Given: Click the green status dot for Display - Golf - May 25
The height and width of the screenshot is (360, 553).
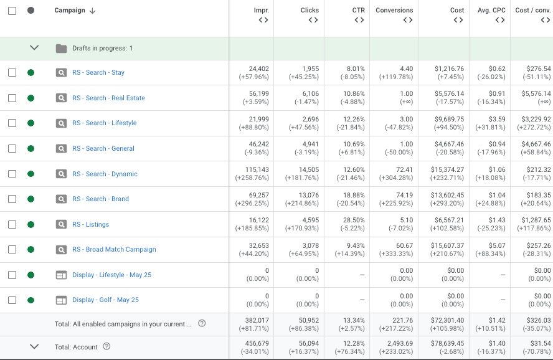Looking at the screenshot, I should (x=31, y=300).
